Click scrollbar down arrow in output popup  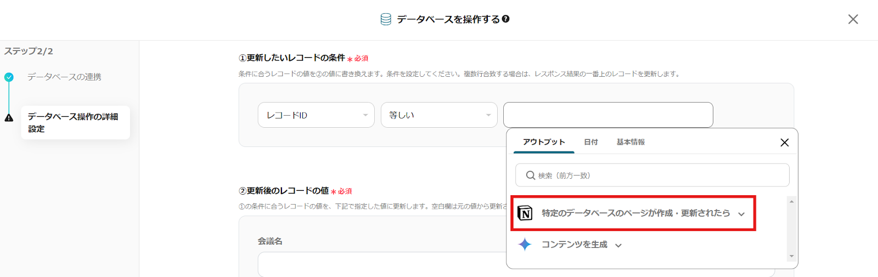[791, 256]
